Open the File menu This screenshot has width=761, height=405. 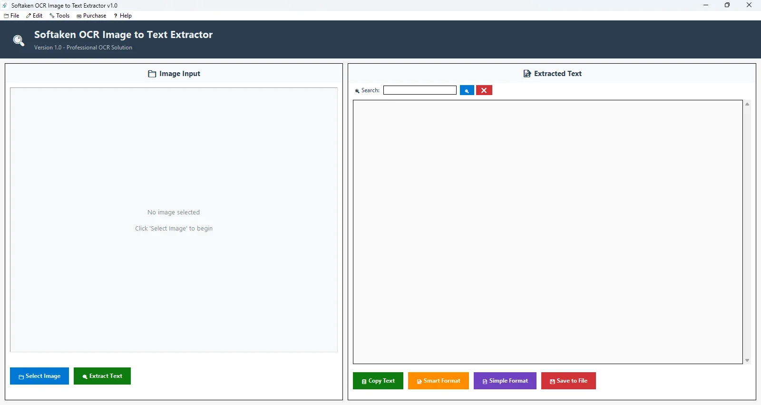(x=12, y=16)
